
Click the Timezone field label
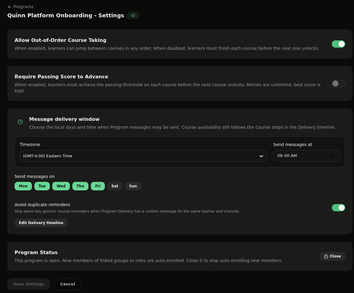point(30,145)
